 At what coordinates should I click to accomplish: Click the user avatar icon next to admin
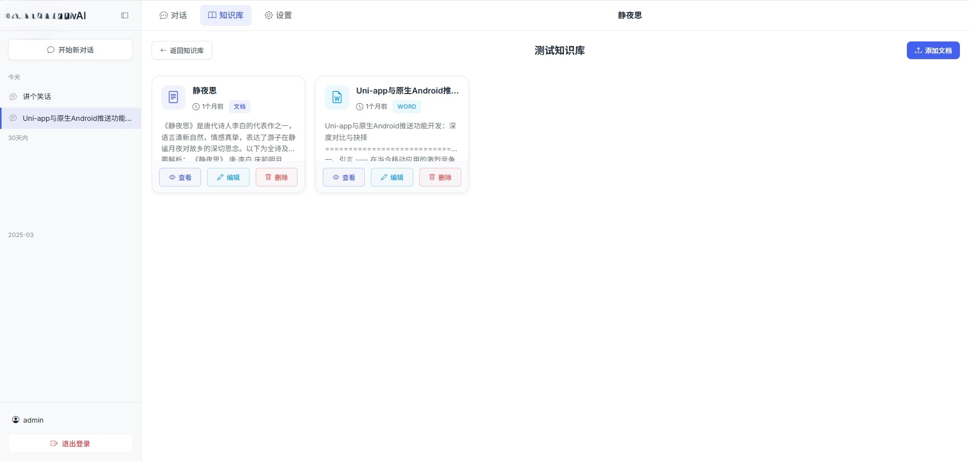(x=16, y=420)
